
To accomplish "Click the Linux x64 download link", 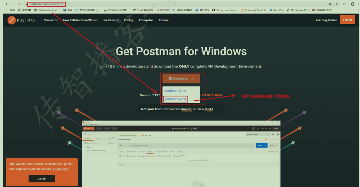I will point(208,109).
